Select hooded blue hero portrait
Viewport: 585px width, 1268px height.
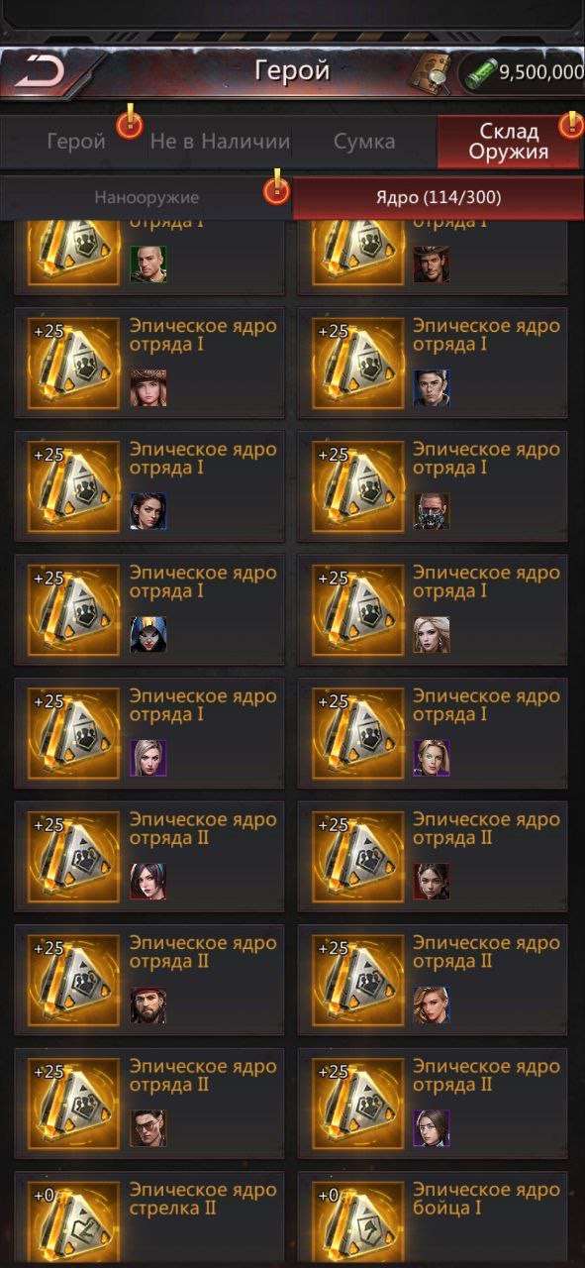click(x=148, y=635)
